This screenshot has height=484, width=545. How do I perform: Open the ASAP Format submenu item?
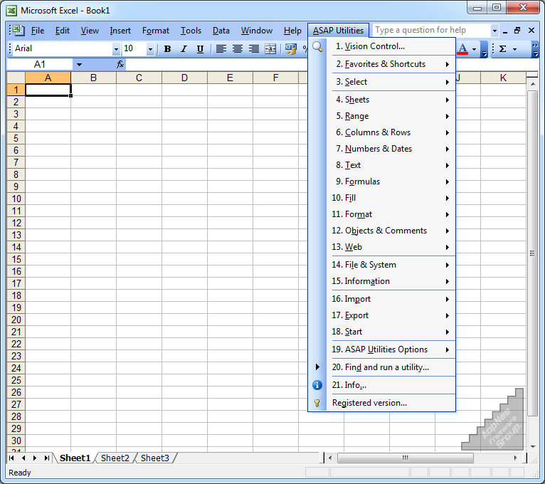(391, 214)
